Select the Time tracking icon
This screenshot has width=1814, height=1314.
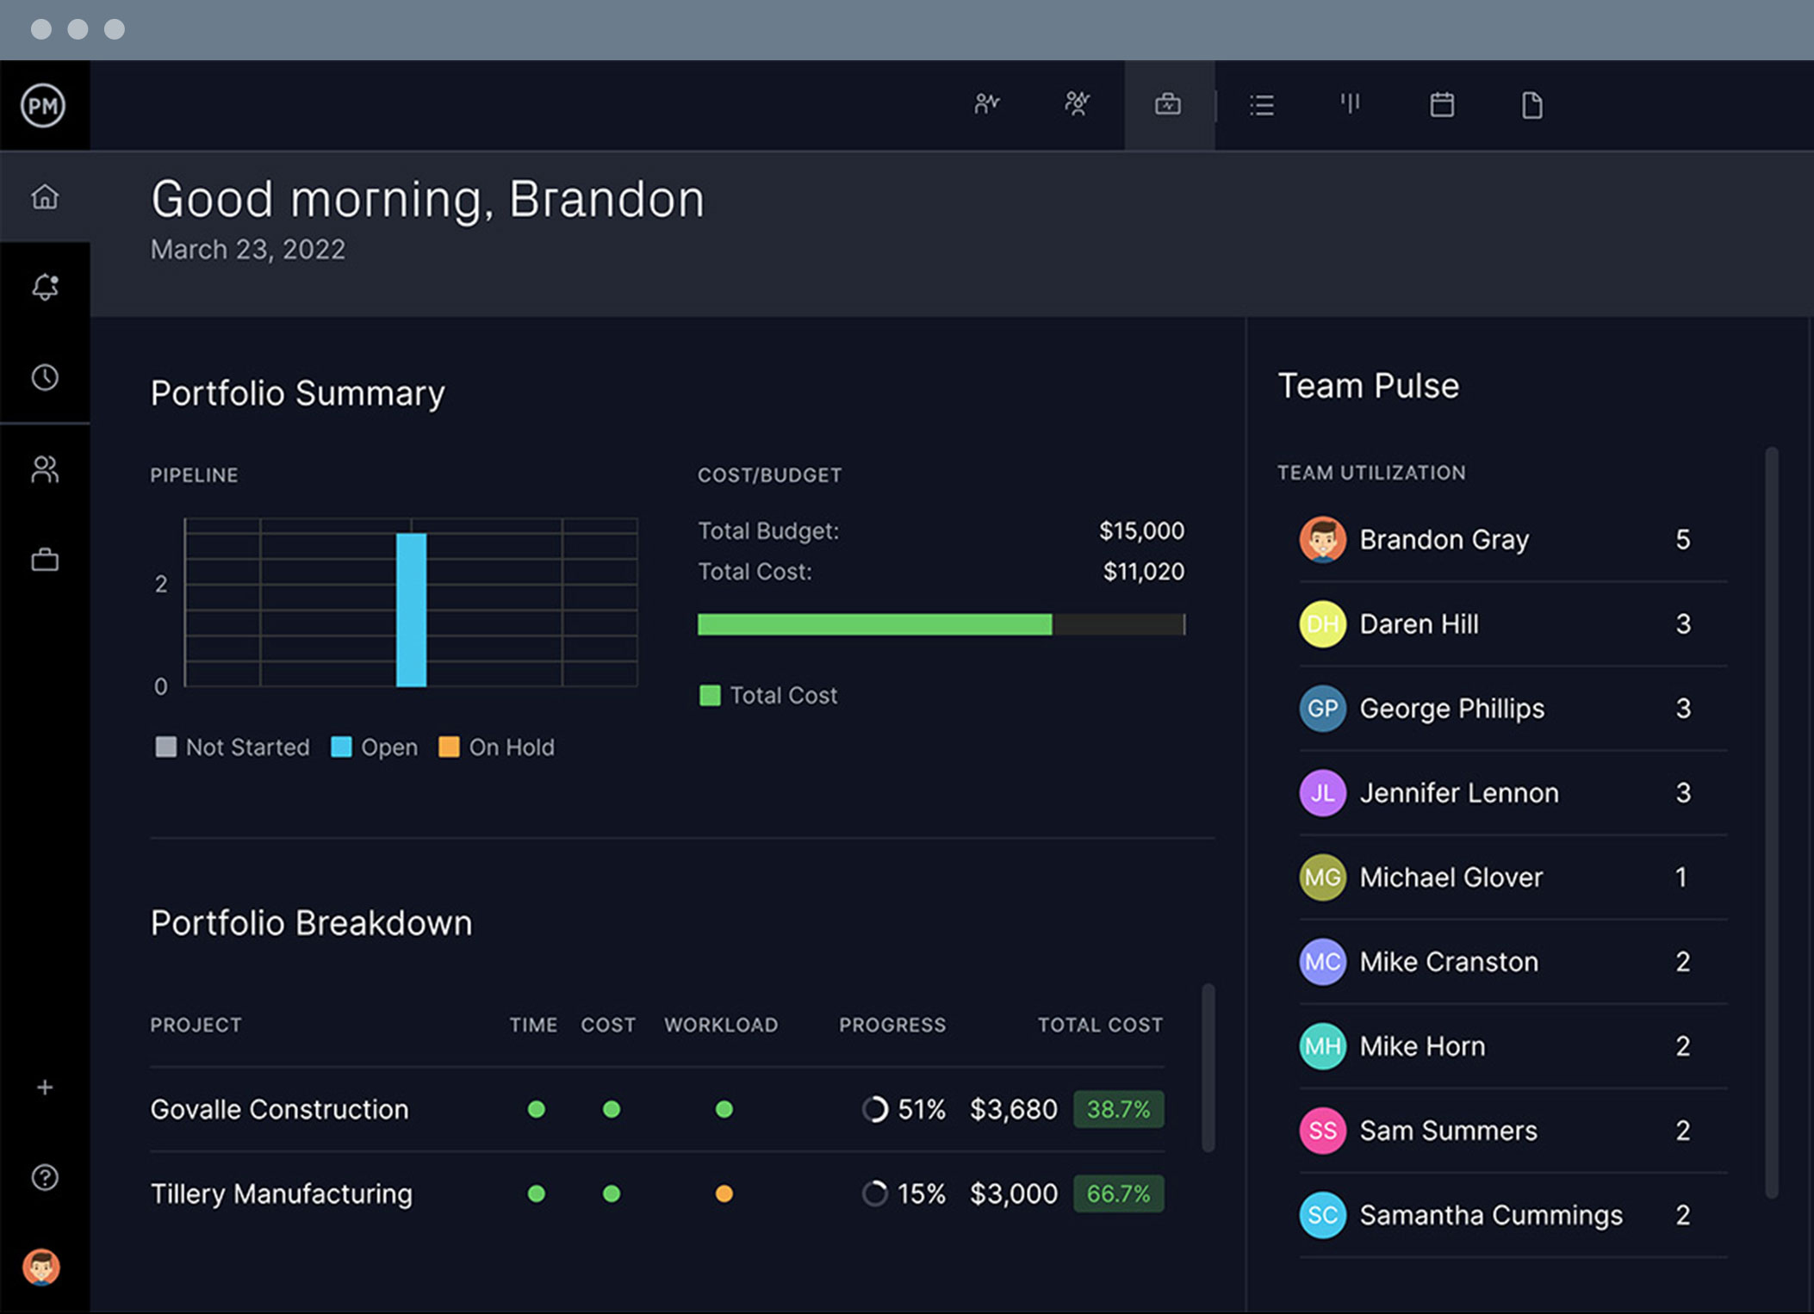tap(44, 375)
